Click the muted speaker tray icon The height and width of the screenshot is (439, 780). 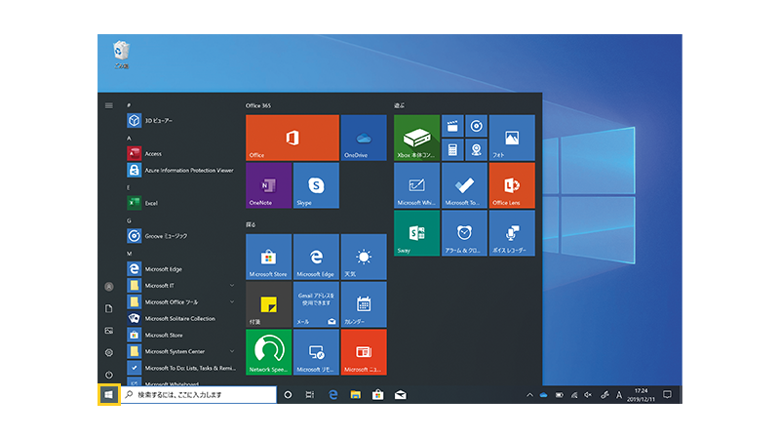point(588,395)
